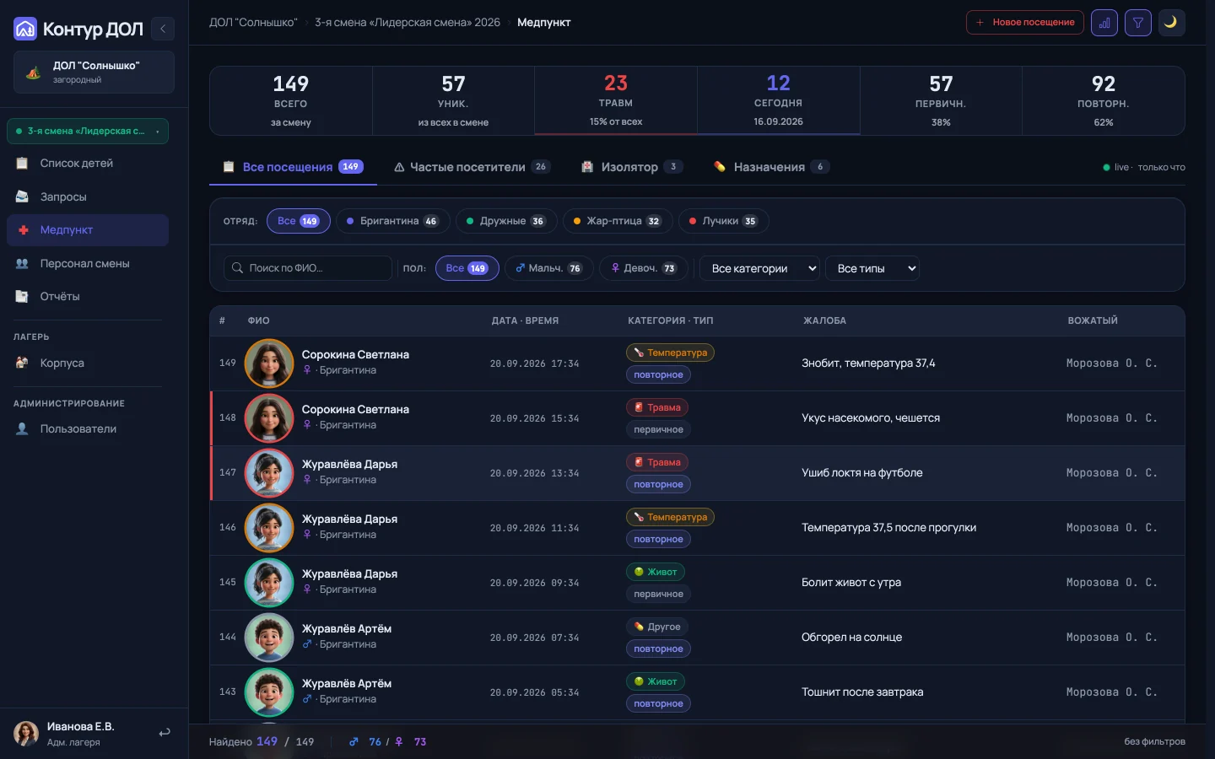
Task: Show only girls with the Девоч. chip
Action: tap(644, 268)
